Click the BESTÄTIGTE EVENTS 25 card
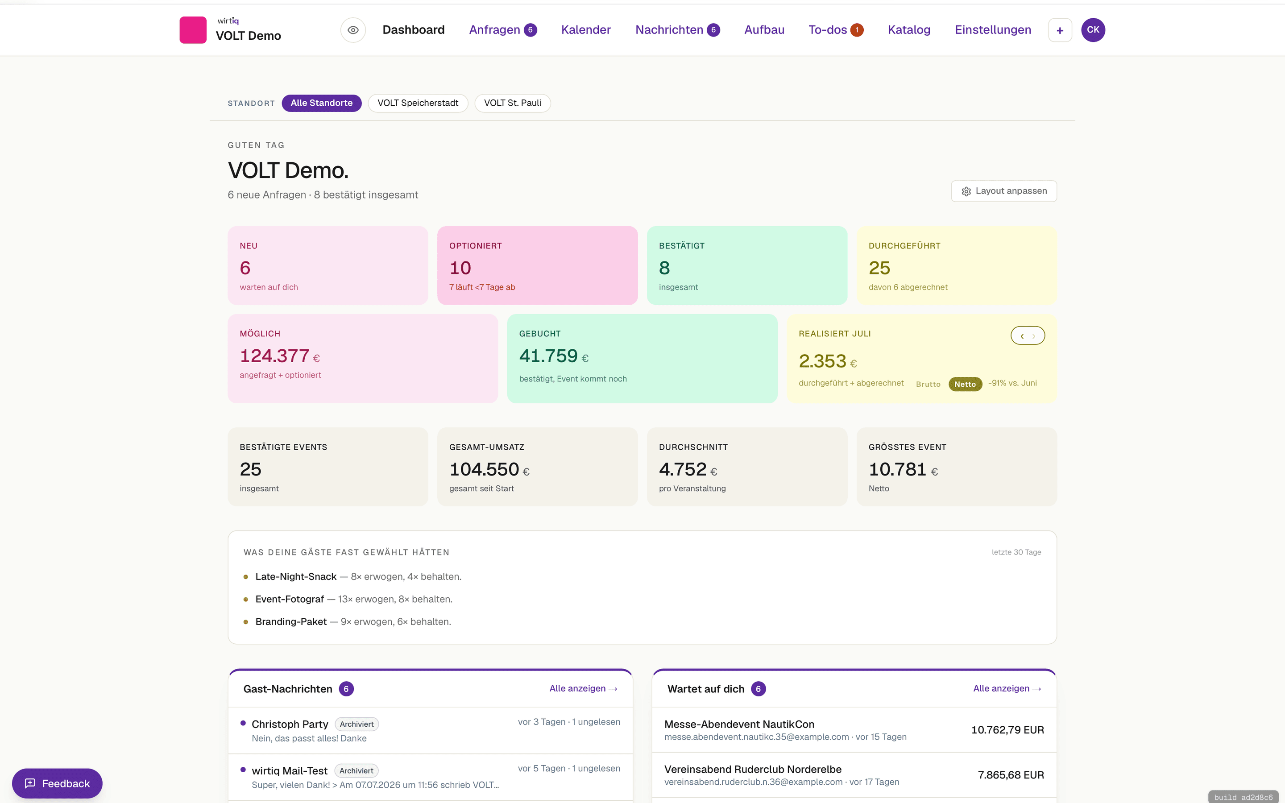 tap(327, 467)
